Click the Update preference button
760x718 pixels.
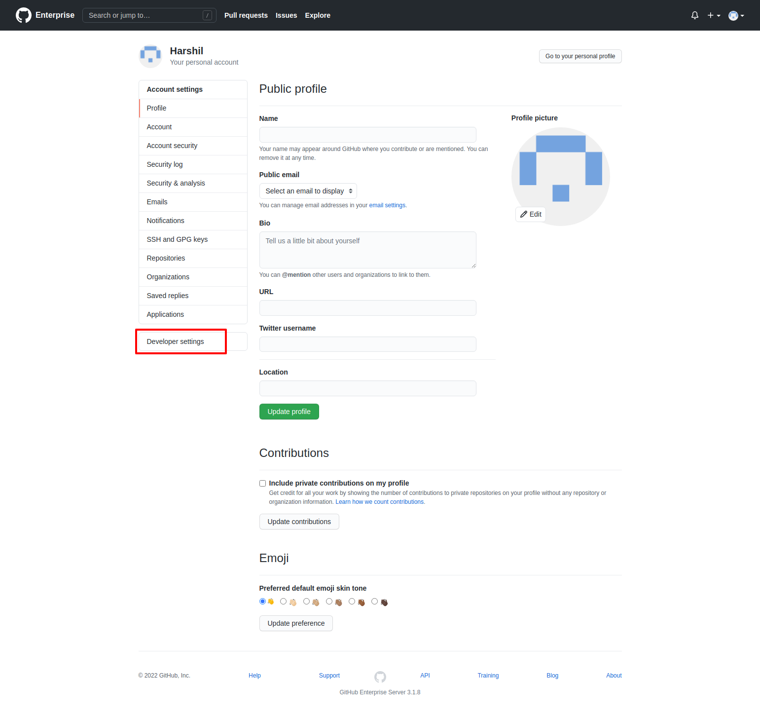point(296,623)
